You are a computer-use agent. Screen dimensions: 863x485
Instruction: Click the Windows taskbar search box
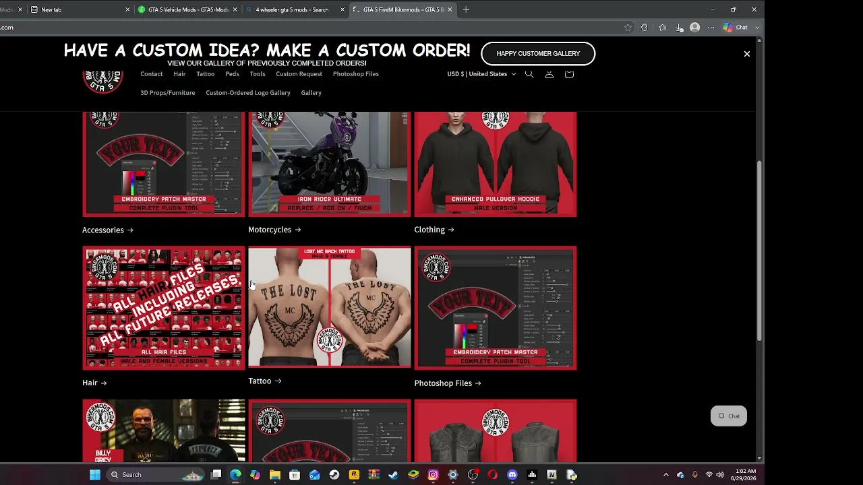click(x=156, y=475)
